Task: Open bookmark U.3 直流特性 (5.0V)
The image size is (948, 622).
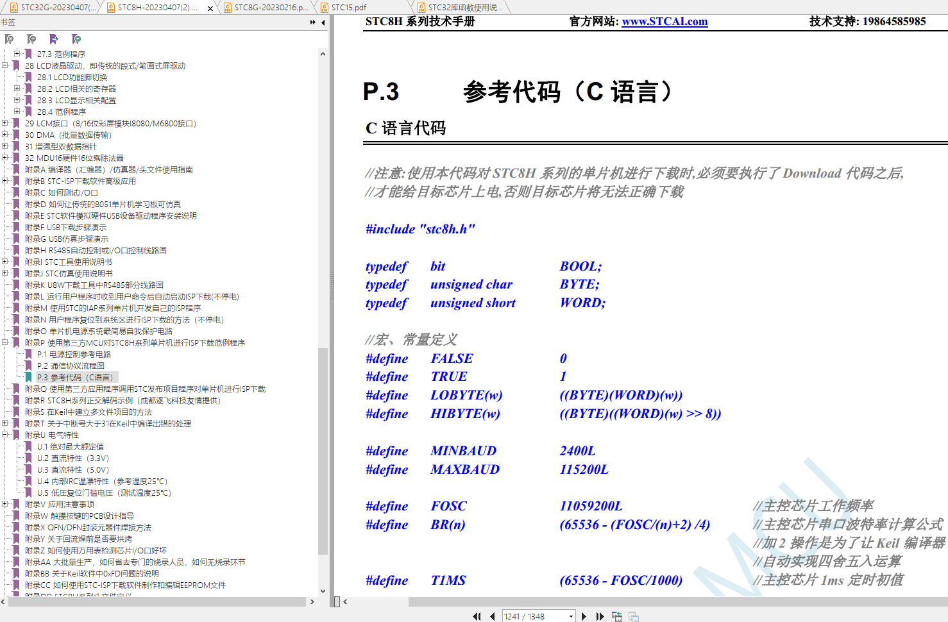Action: coord(72,469)
